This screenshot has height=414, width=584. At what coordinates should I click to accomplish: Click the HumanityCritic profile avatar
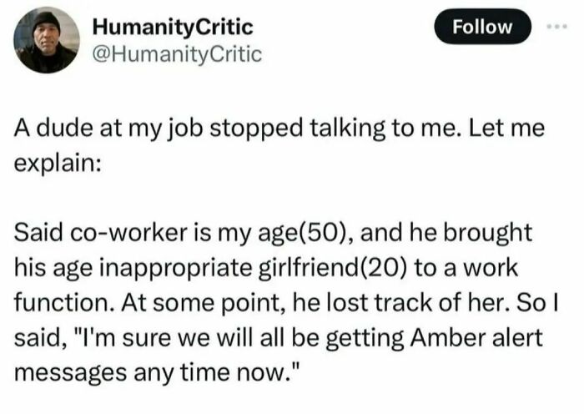(47, 40)
